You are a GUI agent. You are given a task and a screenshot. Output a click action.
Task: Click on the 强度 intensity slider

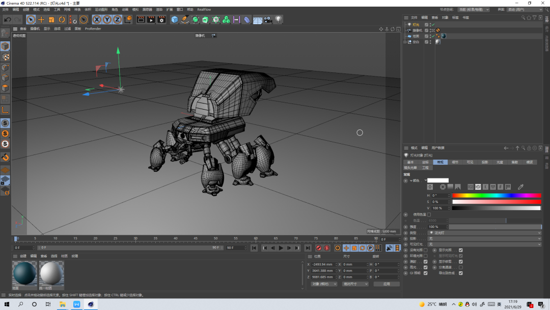pyautogui.click(x=496, y=227)
